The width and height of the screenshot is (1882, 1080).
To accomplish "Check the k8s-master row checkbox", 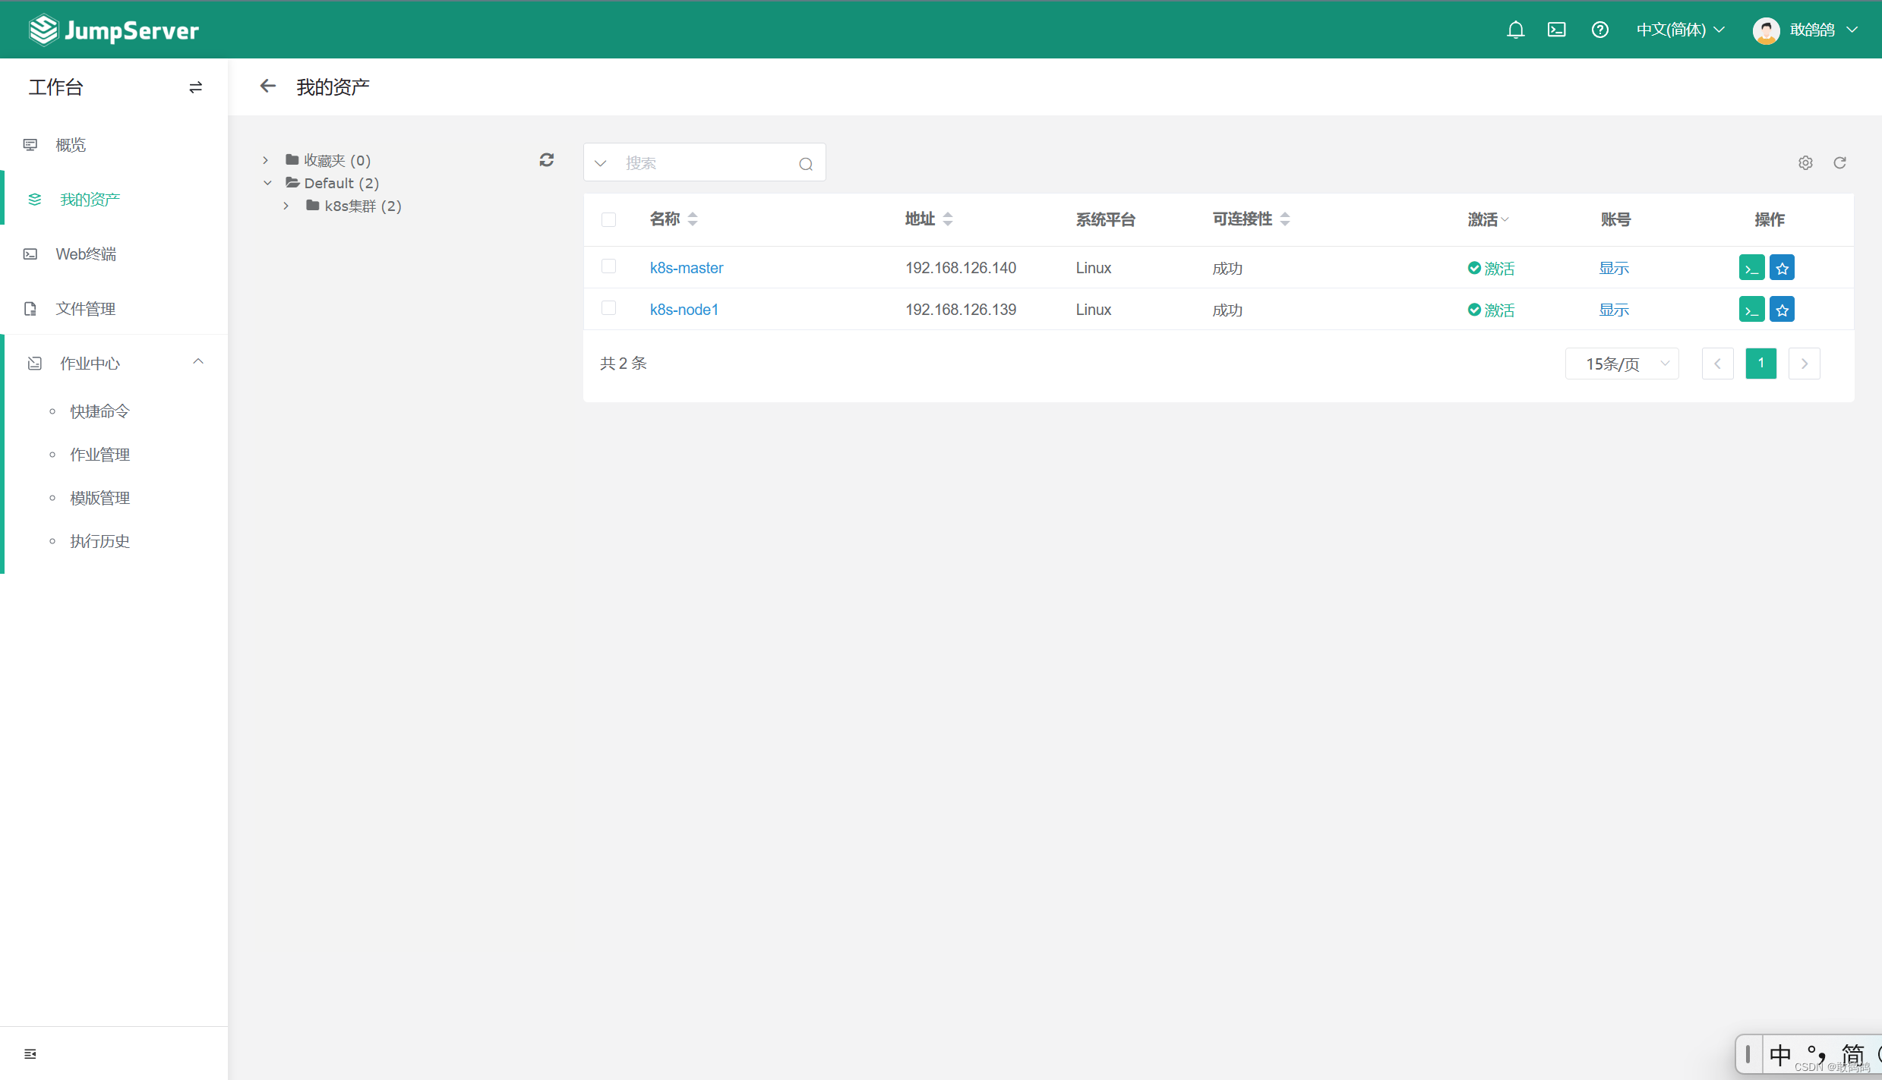I will [x=608, y=266].
